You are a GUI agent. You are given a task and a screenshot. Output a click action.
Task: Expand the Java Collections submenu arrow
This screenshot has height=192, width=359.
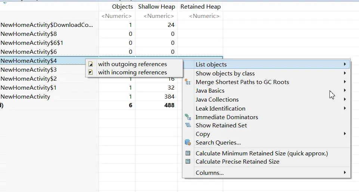(345, 99)
